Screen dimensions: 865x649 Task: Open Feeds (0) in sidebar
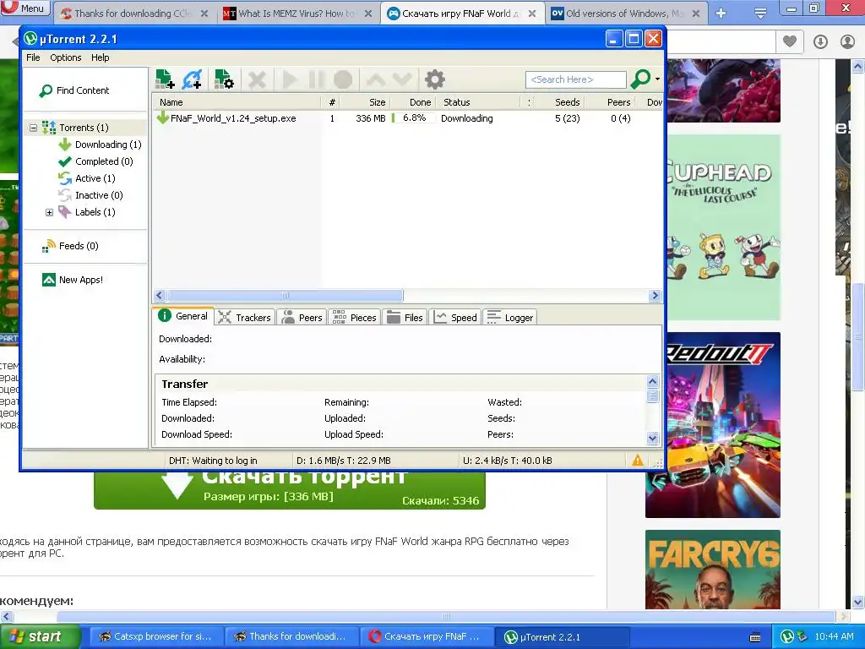click(70, 246)
